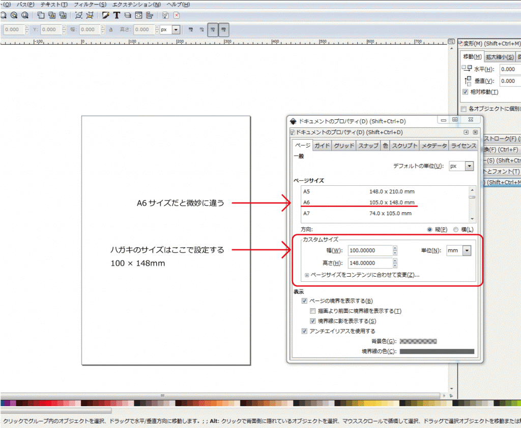Open Text and Font via T icon

[x=117, y=15]
